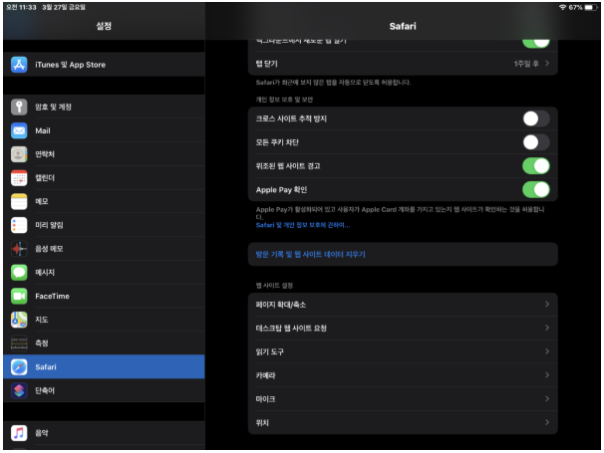The height and width of the screenshot is (453, 604).
Task: Open 데스크탑 웹 사이트 요청 setting row
Action: click(403, 328)
